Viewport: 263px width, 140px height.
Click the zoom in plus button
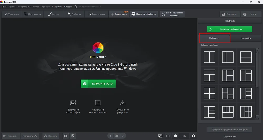(x=193, y=136)
